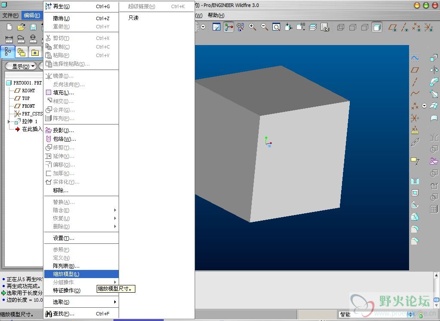
Task: Open the saved view list icon
Action: click(x=300, y=27)
